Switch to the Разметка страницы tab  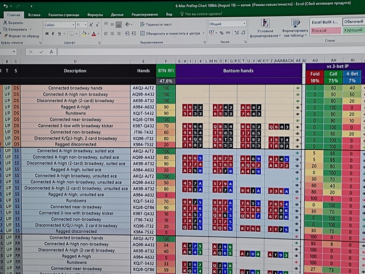[64, 15]
